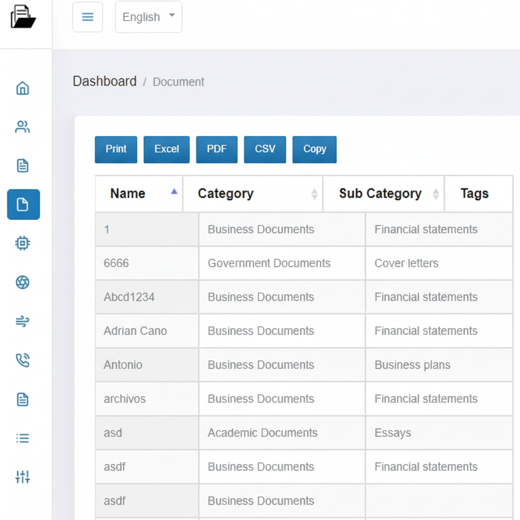Export the table as PDF
The image size is (520, 520).
point(217,149)
